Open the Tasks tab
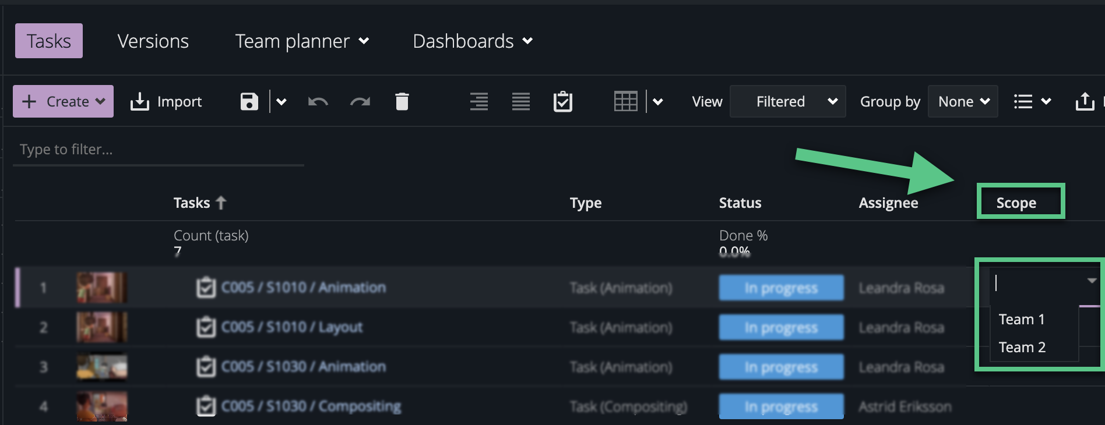 click(49, 41)
